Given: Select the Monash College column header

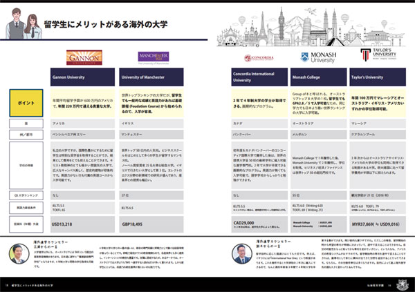Looking at the screenshot, I should (x=319, y=77).
